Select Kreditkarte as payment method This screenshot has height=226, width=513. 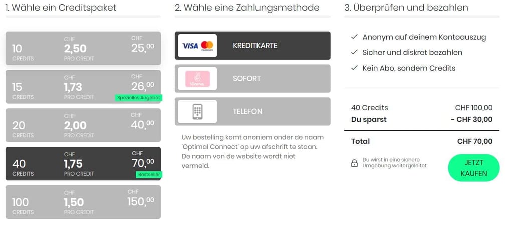252,45
